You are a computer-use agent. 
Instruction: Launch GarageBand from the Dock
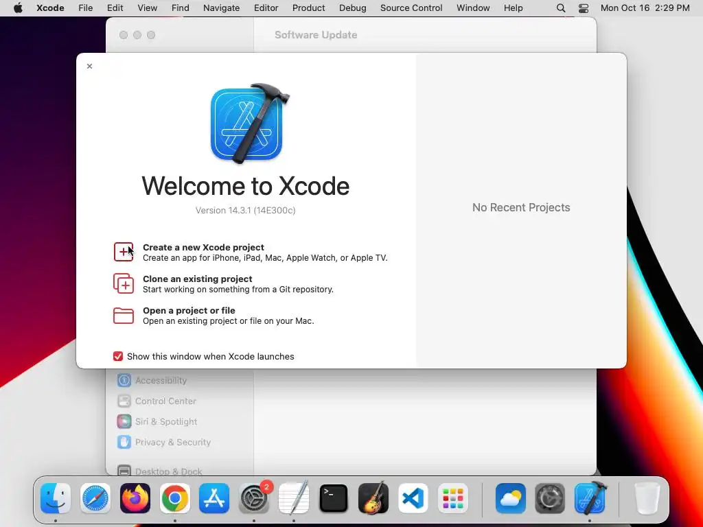coord(373,498)
